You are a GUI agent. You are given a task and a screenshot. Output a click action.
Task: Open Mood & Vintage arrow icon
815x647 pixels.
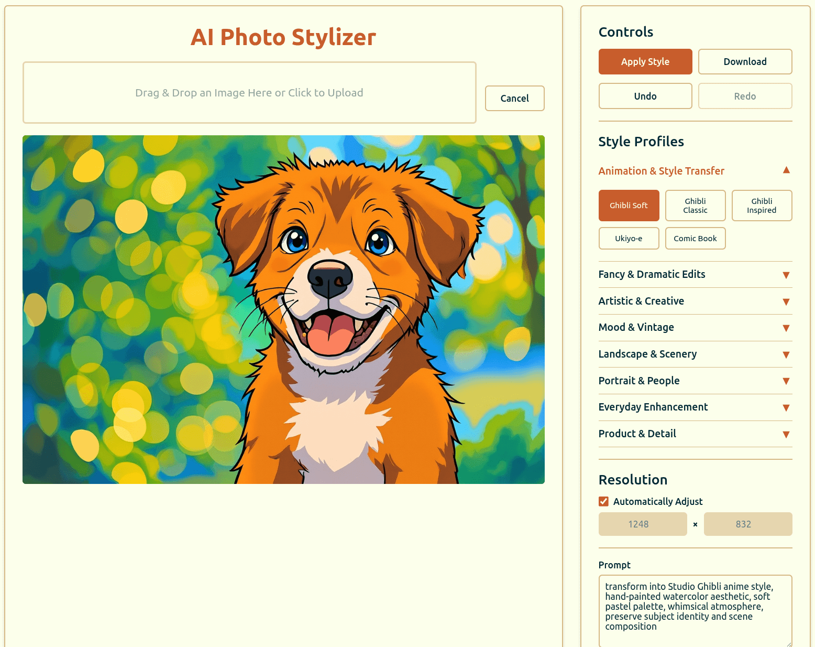[786, 328]
